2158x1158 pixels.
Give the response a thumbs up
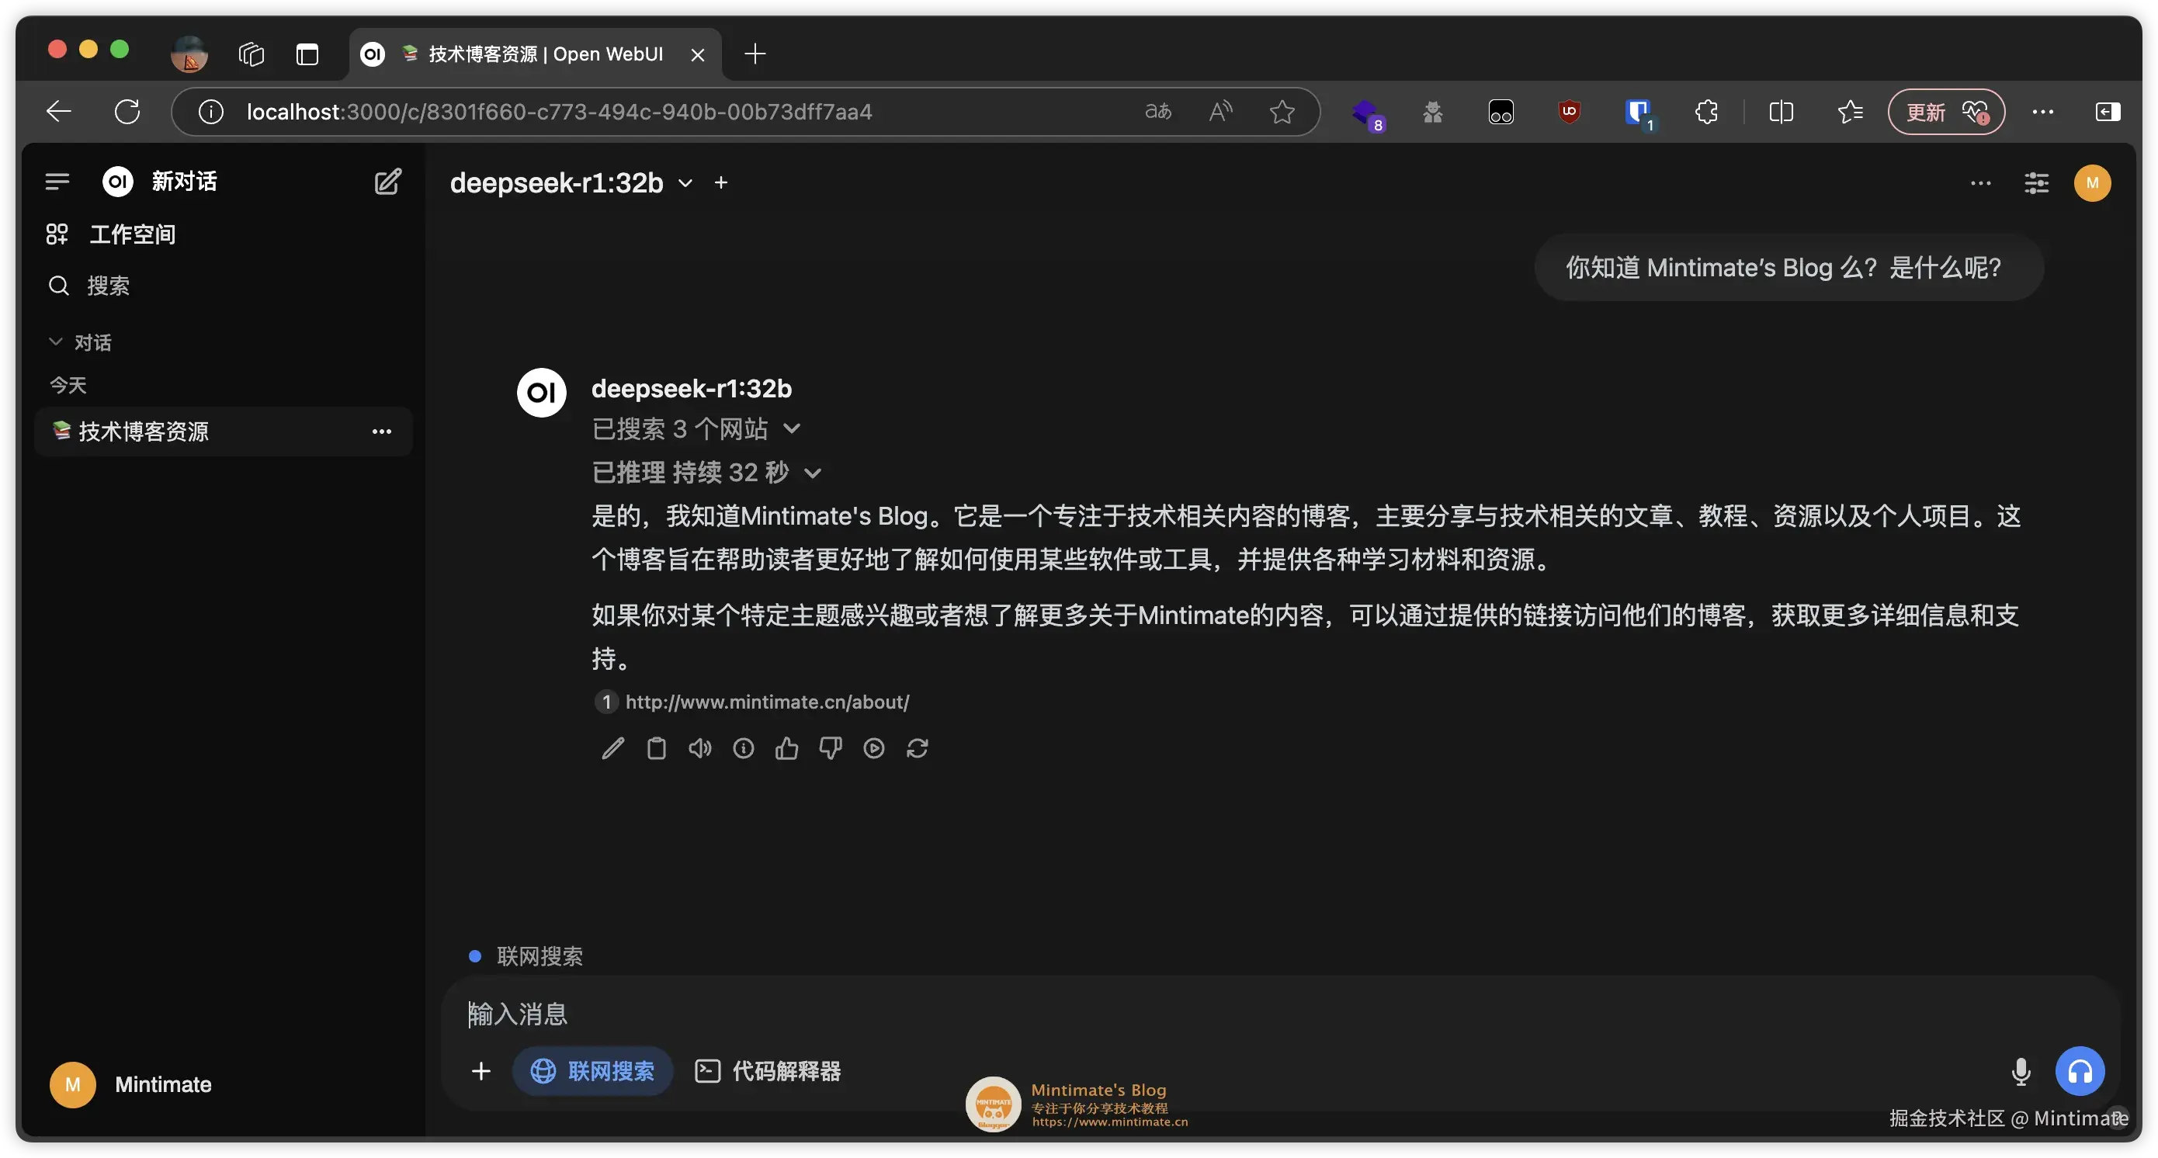[786, 747]
